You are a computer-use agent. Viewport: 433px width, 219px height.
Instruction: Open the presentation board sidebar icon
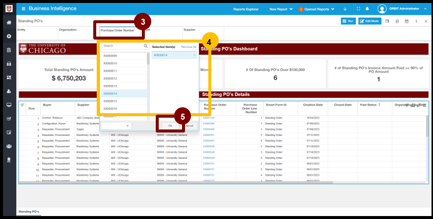(9, 78)
